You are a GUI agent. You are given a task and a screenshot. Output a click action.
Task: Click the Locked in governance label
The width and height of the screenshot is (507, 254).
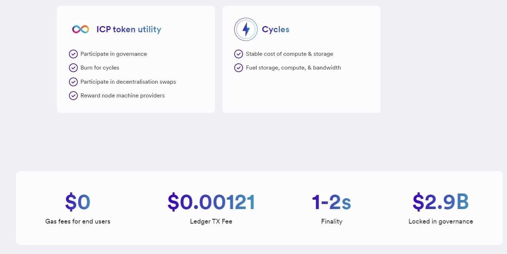[441, 221]
